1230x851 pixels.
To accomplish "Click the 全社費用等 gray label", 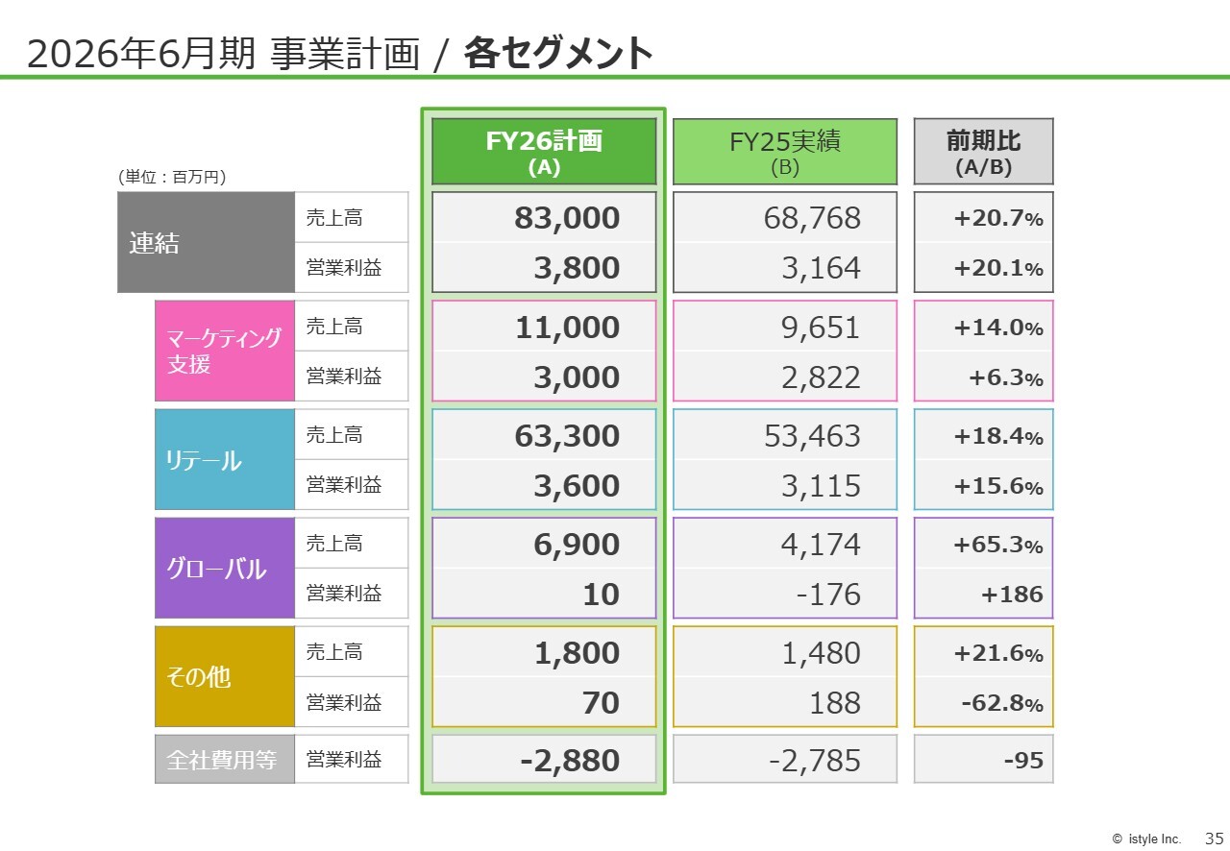I will (x=225, y=760).
